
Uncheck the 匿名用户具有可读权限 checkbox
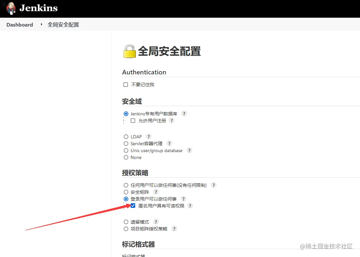click(133, 206)
